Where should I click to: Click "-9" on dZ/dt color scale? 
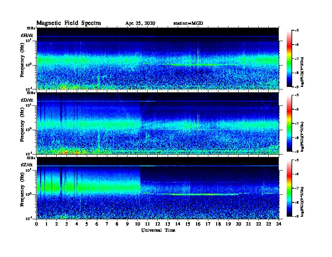(297, 216)
